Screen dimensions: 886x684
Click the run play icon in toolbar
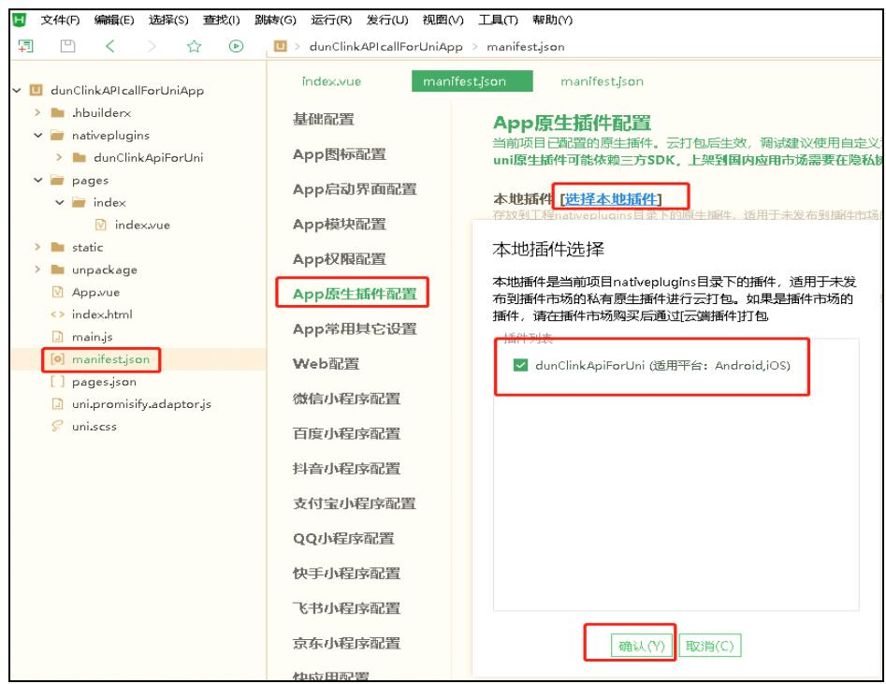point(237,46)
